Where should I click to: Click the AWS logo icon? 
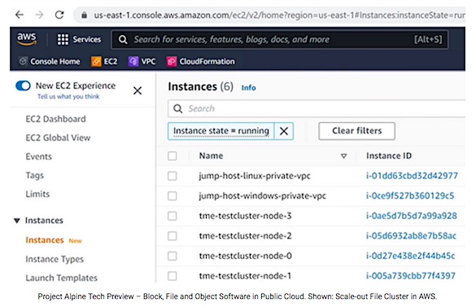coord(27,39)
